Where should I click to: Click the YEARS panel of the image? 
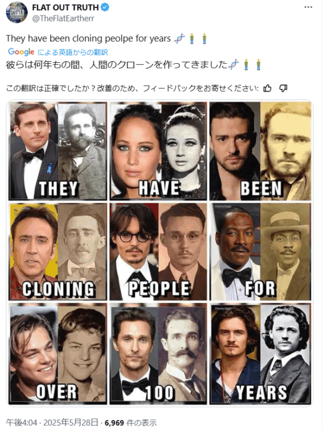click(260, 354)
